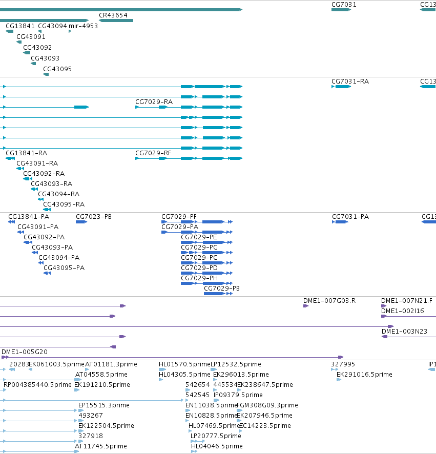Viewport: 436px width, 454px height.
Task: Click the DME1-003N23 clone label
Action: point(404,332)
